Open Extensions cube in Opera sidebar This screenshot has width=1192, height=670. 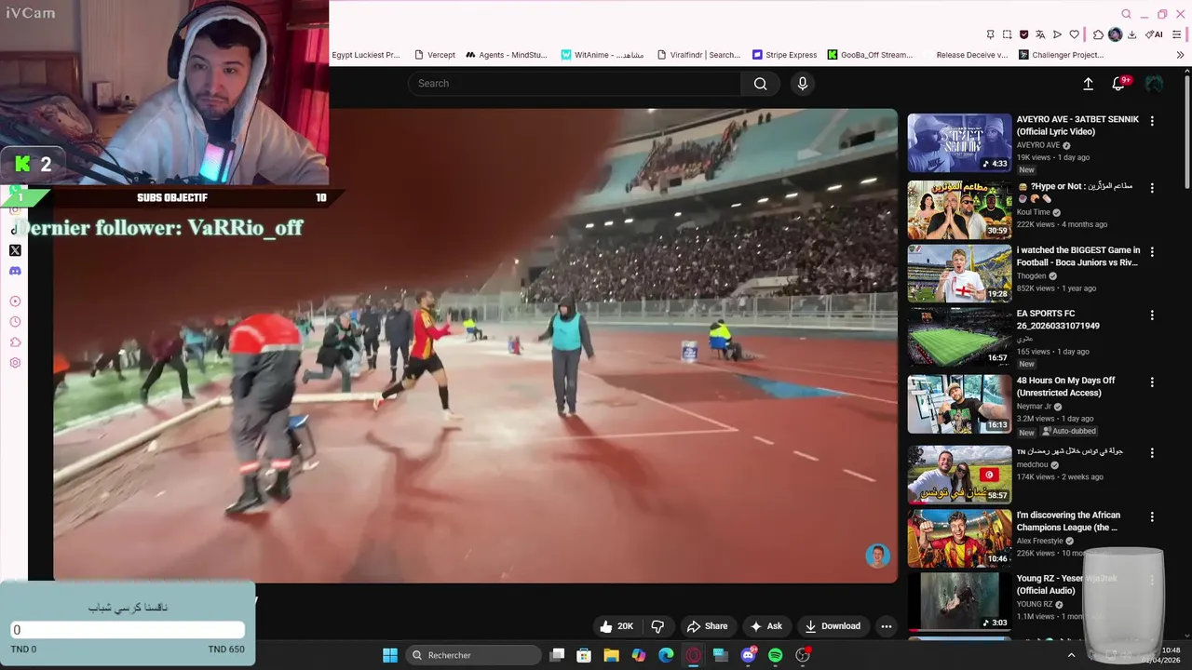pyautogui.click(x=15, y=342)
